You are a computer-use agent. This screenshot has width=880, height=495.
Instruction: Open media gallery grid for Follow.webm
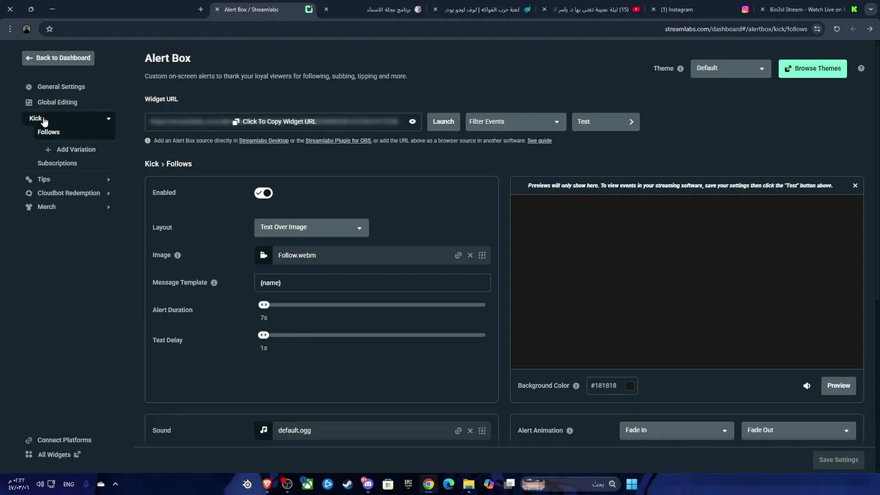point(482,256)
